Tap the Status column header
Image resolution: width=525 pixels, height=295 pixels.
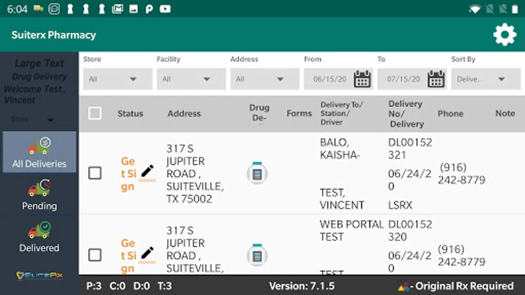click(x=130, y=113)
